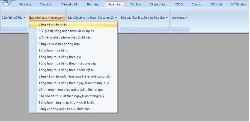This screenshot has width=250, height=122.
Task: Collapse the Báo cáo hàng nhập mua dropdown
Action: point(46,18)
